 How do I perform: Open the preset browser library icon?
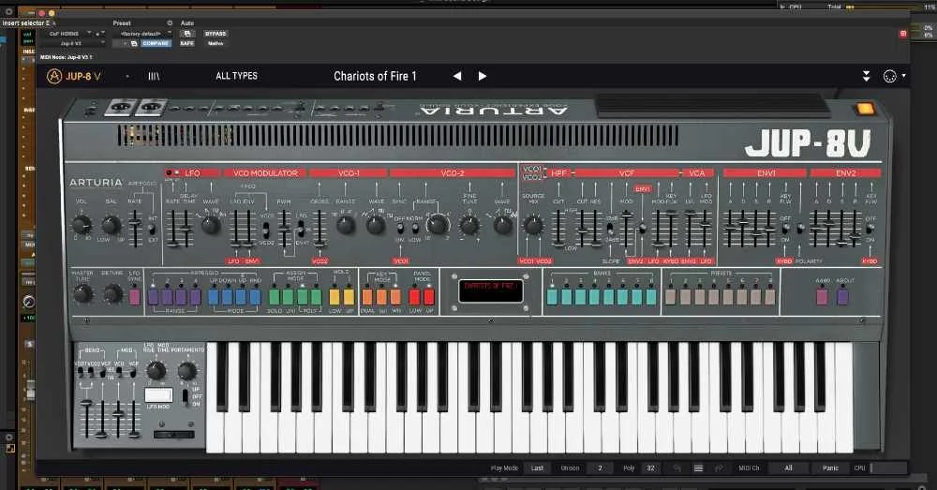(x=154, y=76)
